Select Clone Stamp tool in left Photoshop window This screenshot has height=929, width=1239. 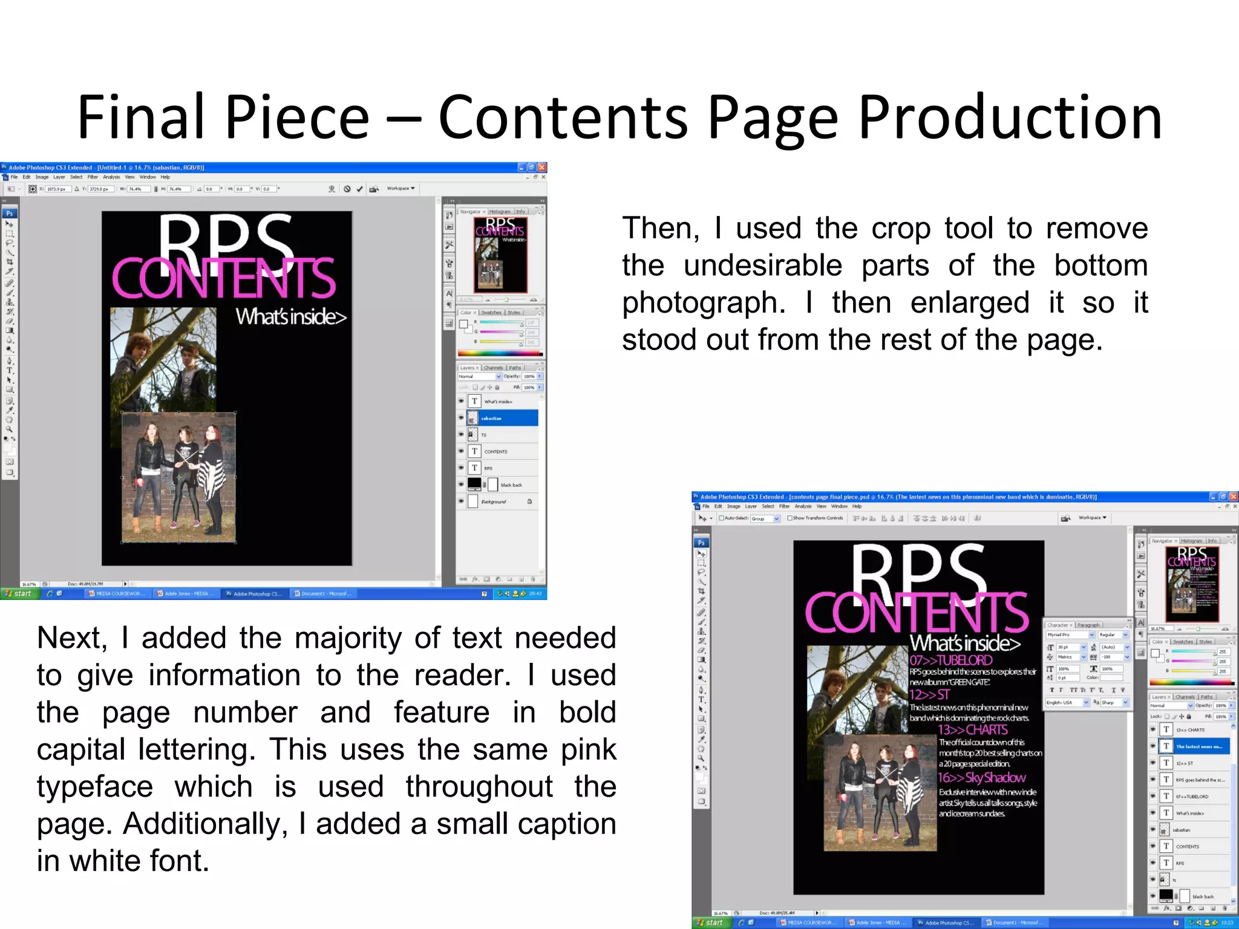click(x=10, y=302)
